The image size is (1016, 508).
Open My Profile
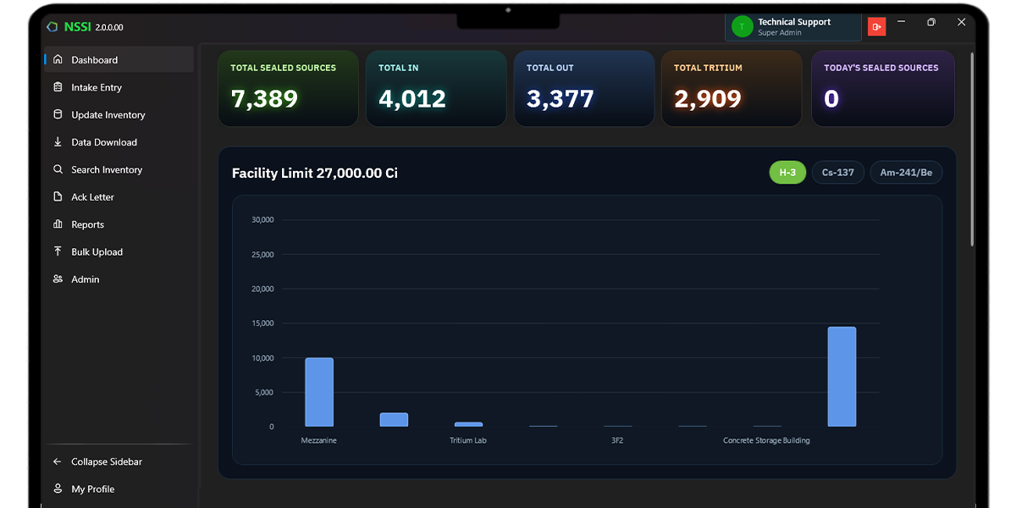119,489
